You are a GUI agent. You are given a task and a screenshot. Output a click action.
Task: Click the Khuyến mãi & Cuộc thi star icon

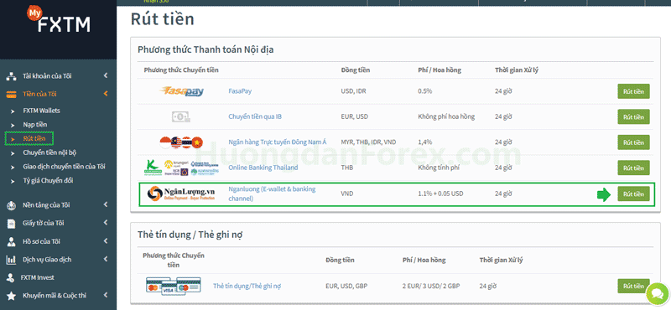[11, 296]
